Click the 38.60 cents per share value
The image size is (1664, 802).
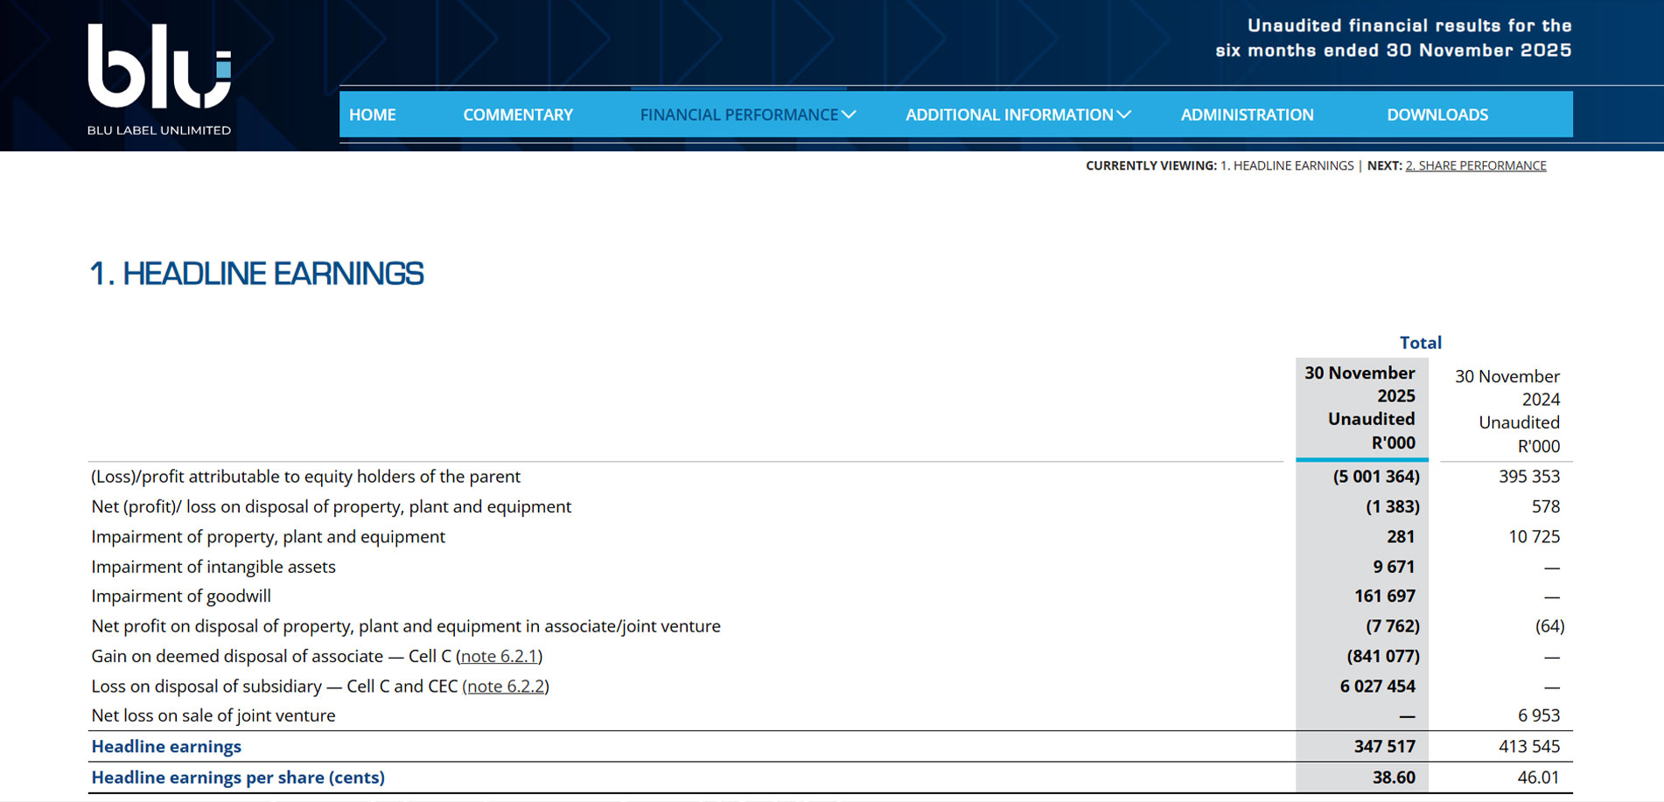click(1394, 778)
